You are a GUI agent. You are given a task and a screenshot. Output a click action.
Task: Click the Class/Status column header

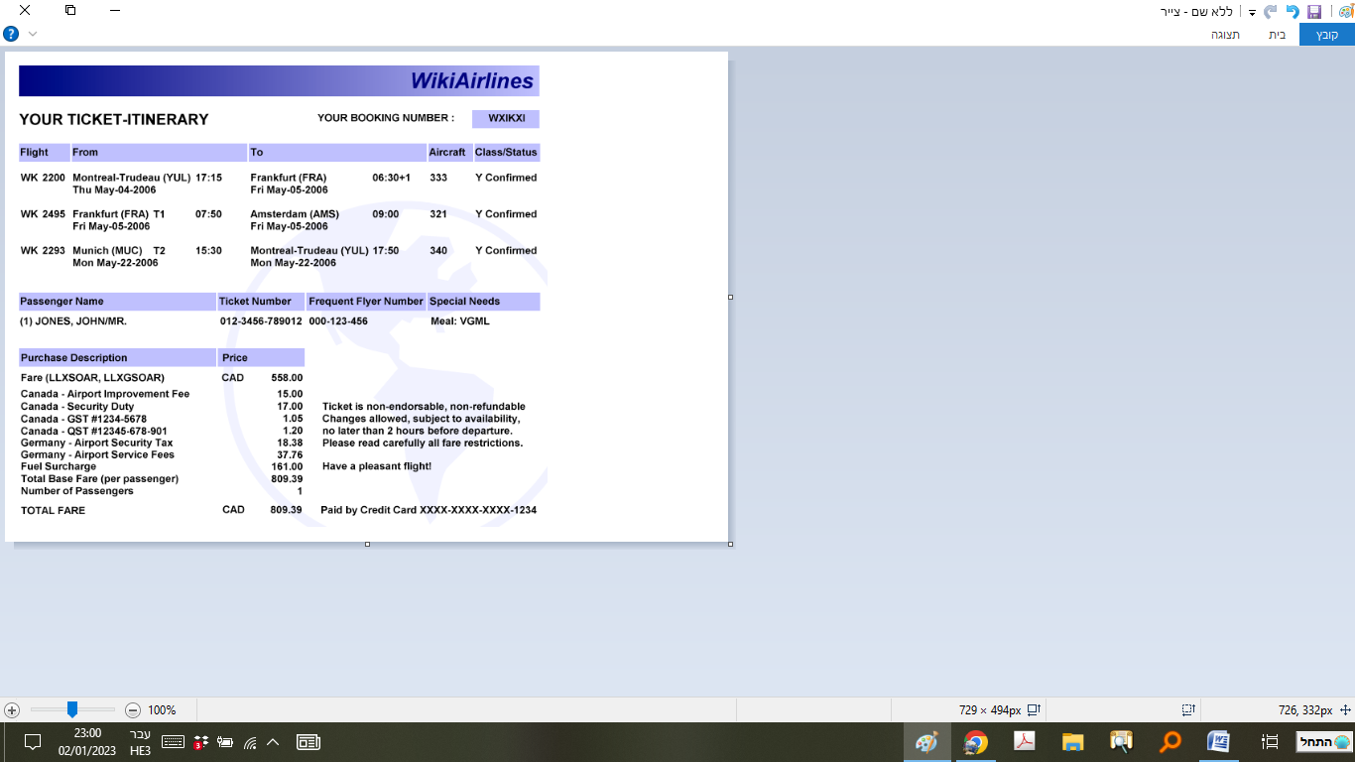506,153
